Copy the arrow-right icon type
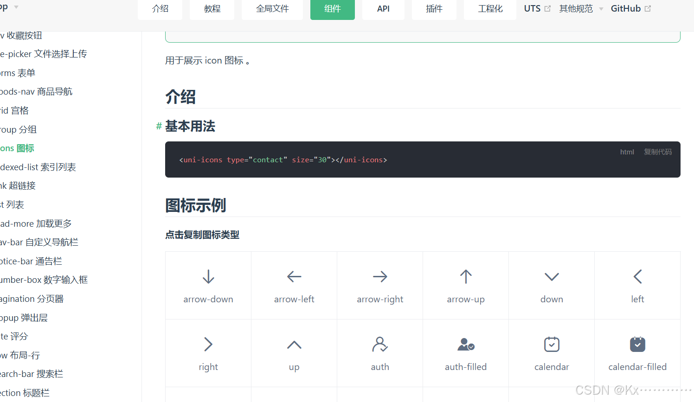 380,286
